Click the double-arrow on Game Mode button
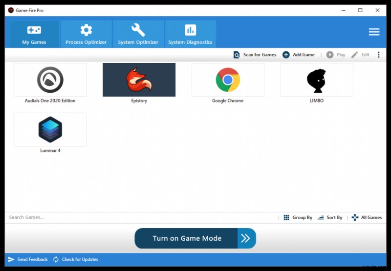 (x=246, y=238)
